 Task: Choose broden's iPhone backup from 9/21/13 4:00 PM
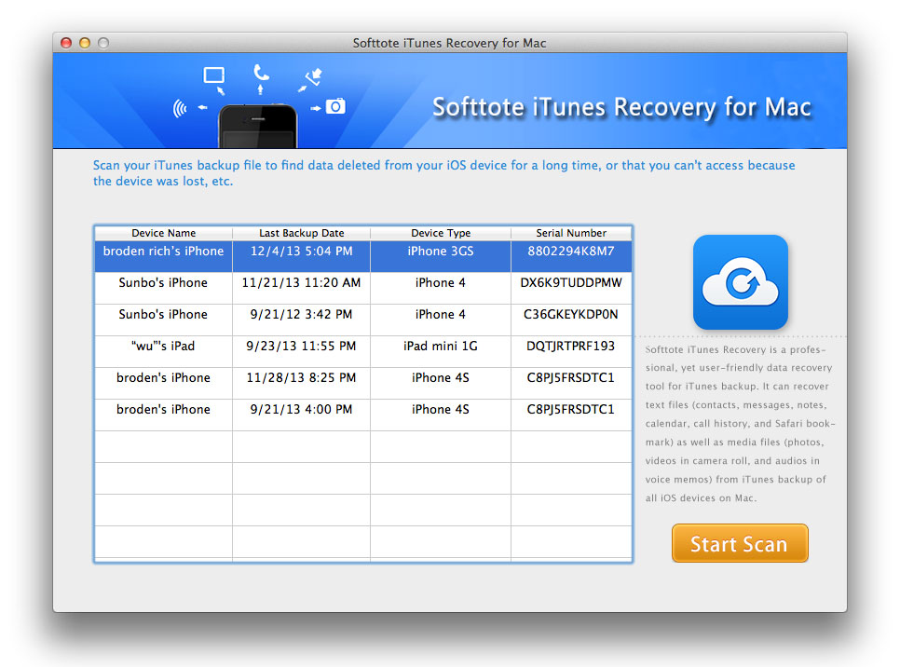(163, 410)
